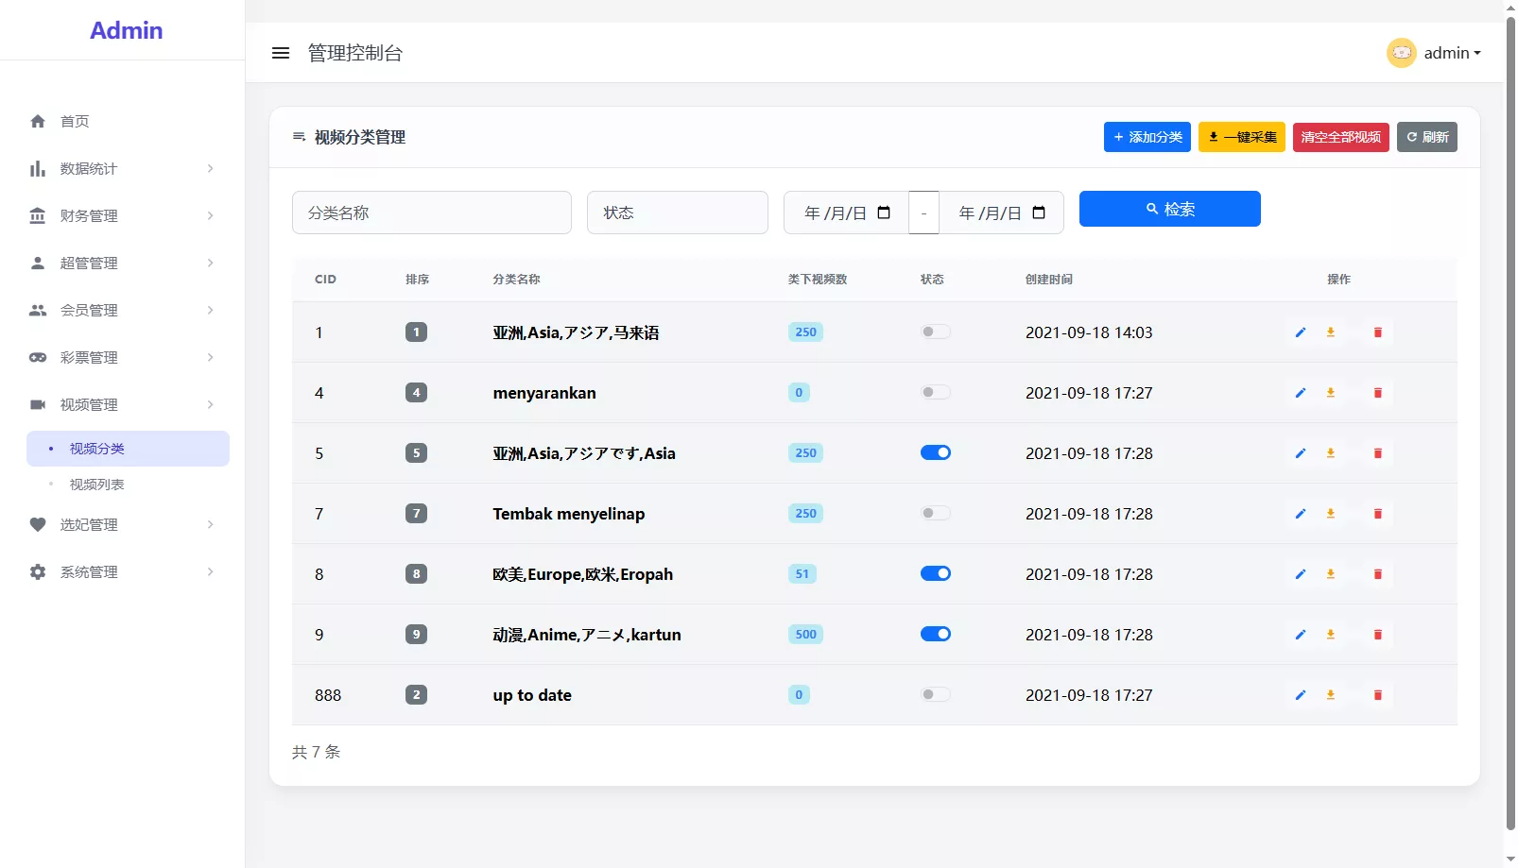Delete the up to date category
Viewport: 1518px width, 868px height.
click(1377, 695)
